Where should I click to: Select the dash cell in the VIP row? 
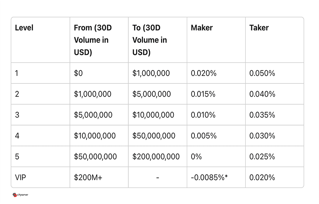[x=158, y=177]
